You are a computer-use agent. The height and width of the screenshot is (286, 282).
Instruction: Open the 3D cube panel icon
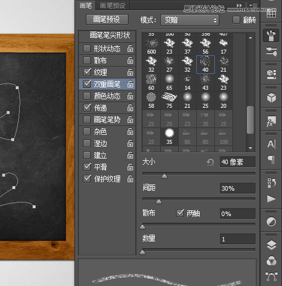click(x=271, y=98)
